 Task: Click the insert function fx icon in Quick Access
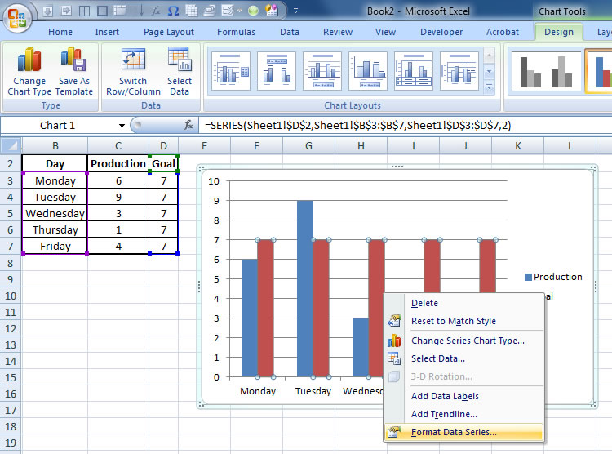[x=156, y=11]
